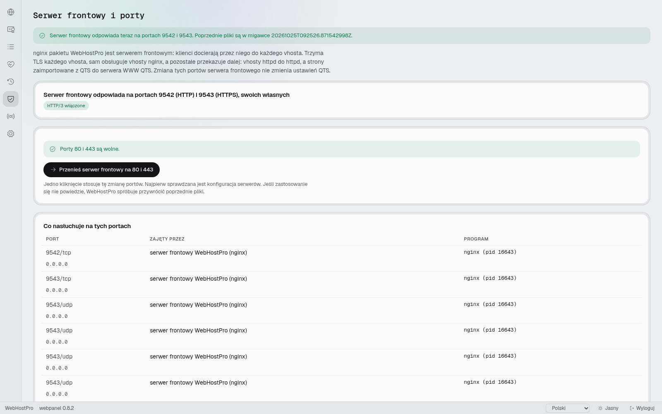Click the PORT column header
This screenshot has width=662, height=414.
(52, 239)
